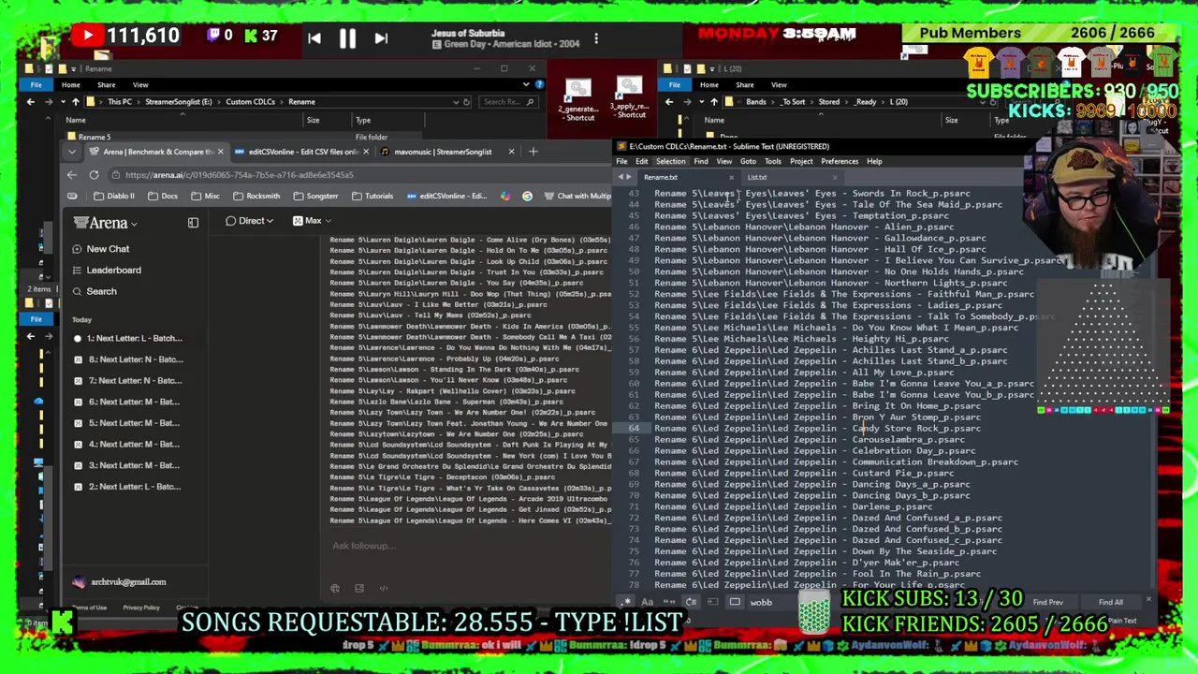Open Explorer help icon in Rename window
Viewport: 1198px width, 674px height.
point(539,84)
